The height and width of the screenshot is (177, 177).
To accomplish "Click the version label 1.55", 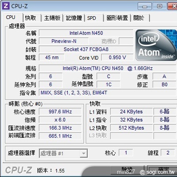I will [60, 171].
